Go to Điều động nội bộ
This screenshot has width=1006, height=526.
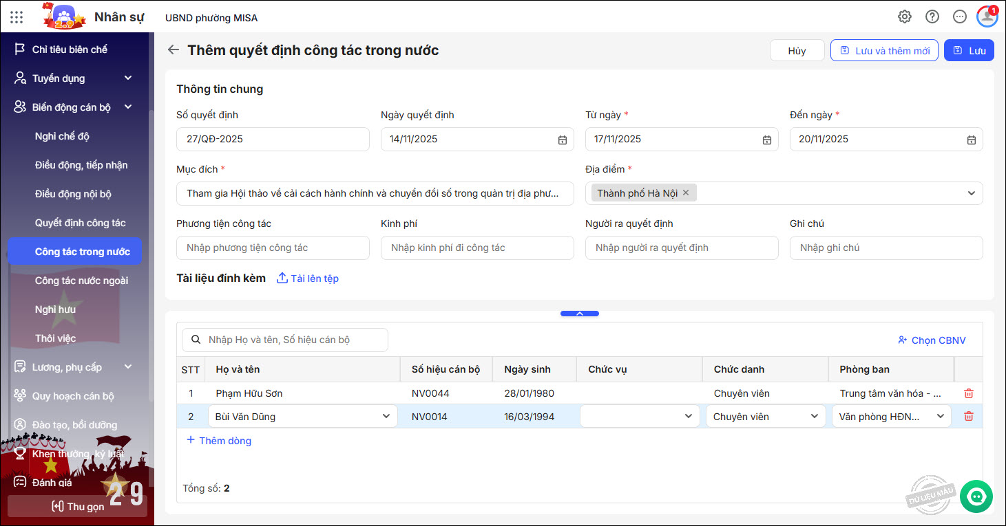(73, 194)
